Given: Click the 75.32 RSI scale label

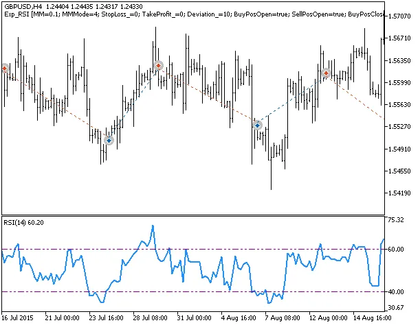Looking at the screenshot, I should pyautogui.click(x=396, y=220).
